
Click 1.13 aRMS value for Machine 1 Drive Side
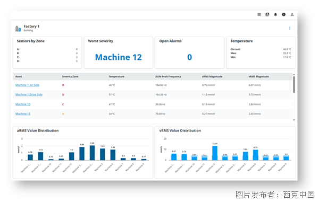tap(208, 95)
